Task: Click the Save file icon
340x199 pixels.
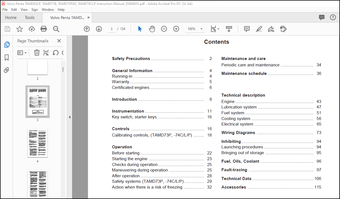Action: tap(7, 29)
